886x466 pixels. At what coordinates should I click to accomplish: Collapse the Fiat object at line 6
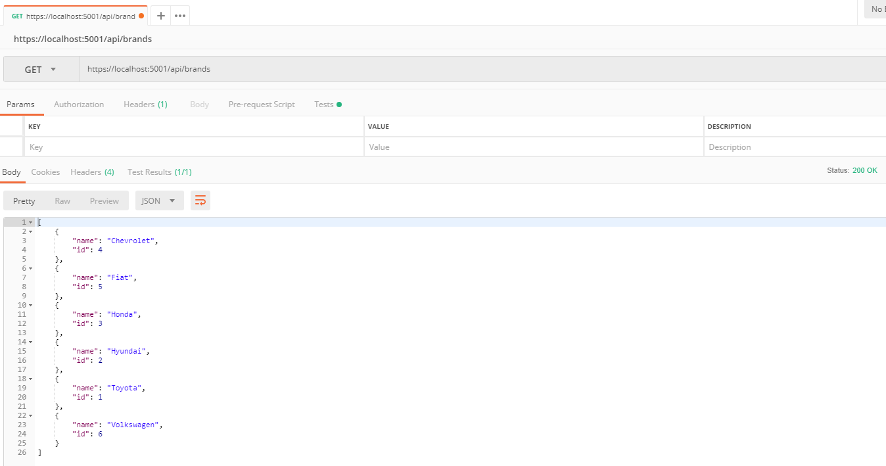pos(30,268)
